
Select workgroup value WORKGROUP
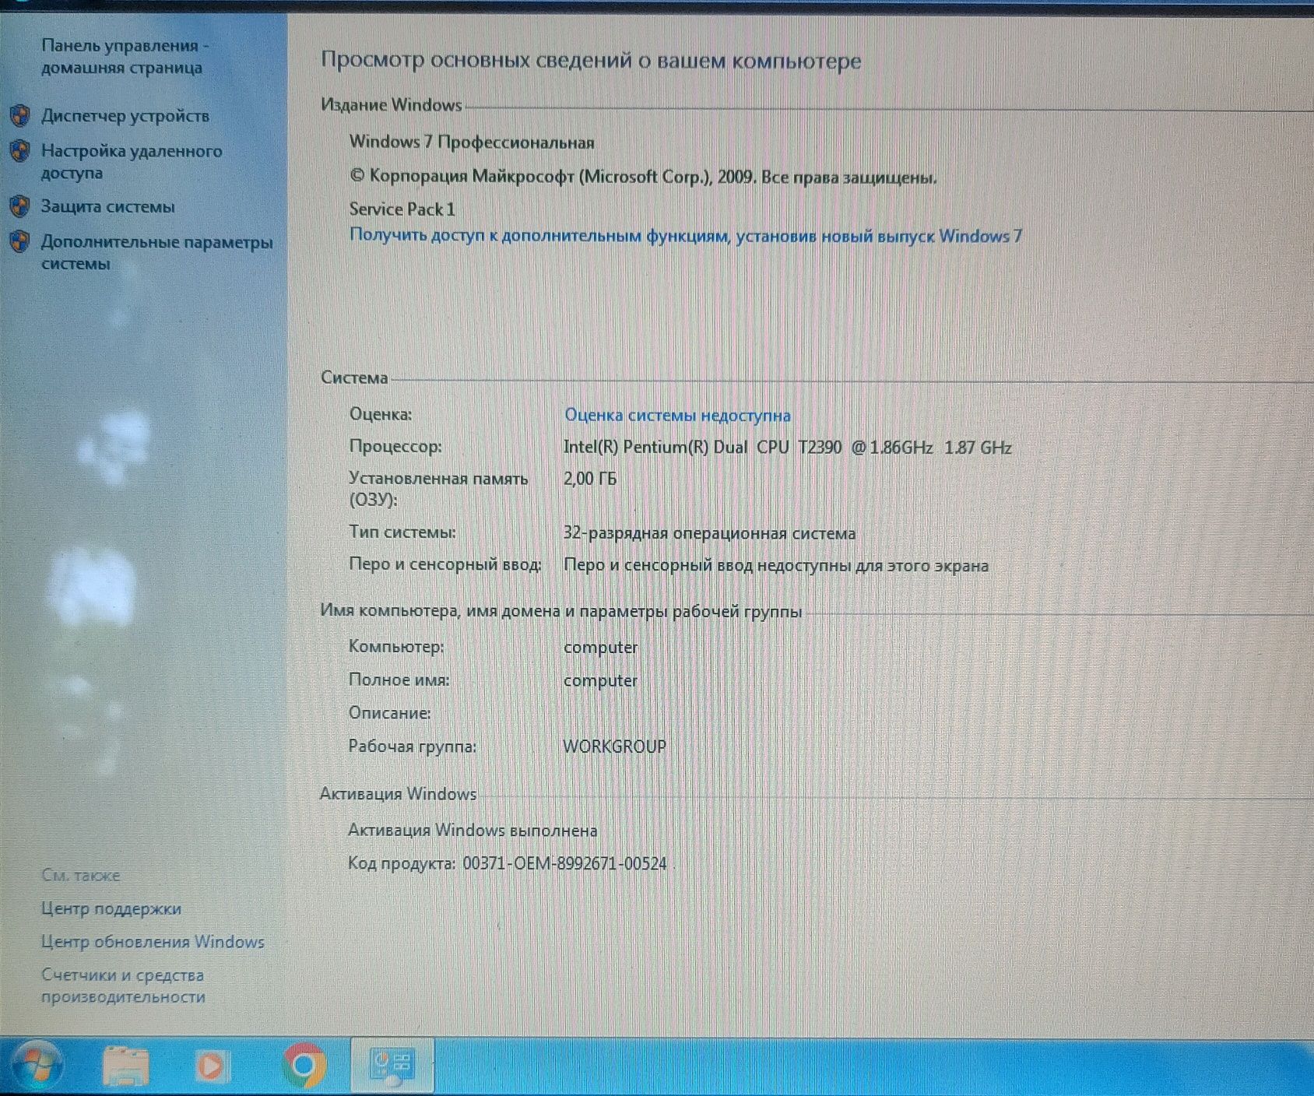point(614,746)
